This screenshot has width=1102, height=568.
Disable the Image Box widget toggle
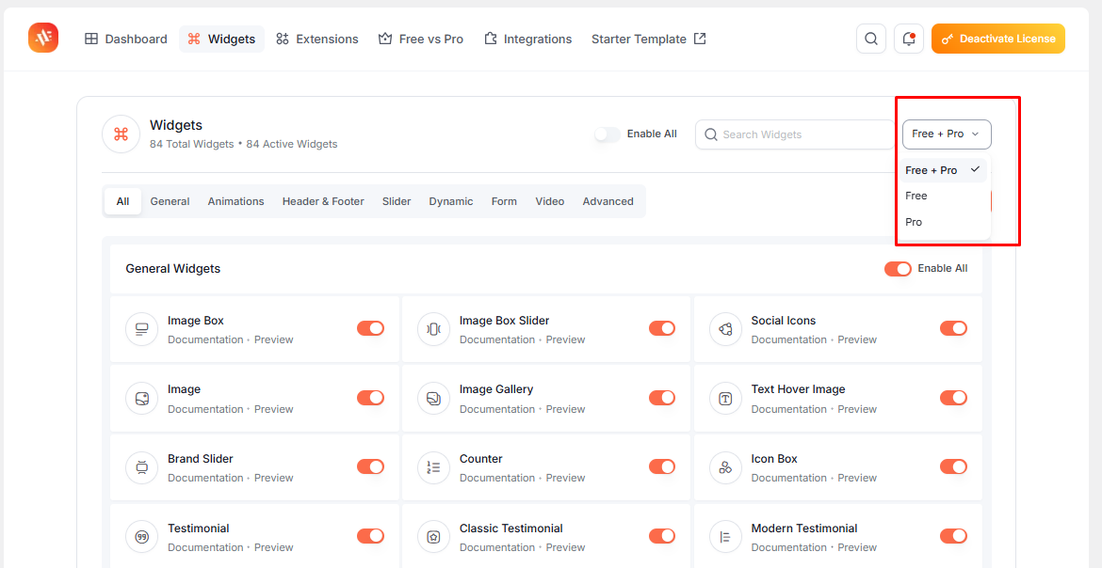click(370, 328)
